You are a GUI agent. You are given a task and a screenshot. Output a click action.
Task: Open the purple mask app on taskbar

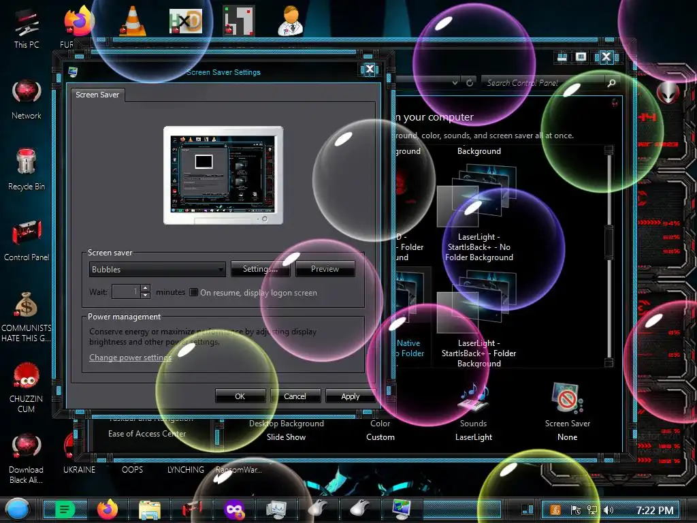point(234,509)
